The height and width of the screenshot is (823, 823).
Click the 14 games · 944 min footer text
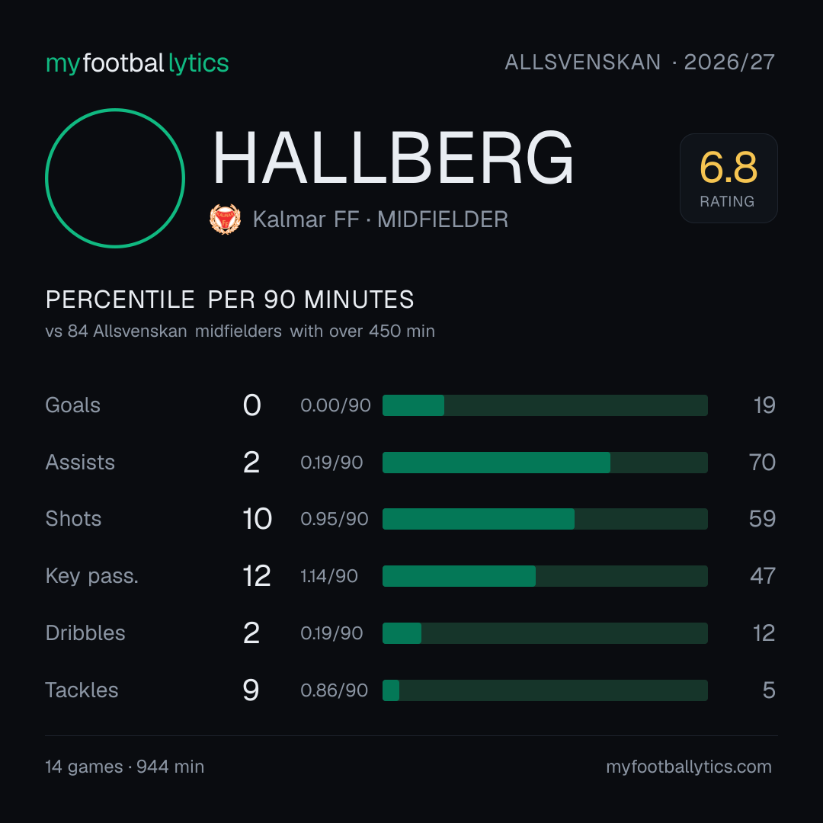124,767
